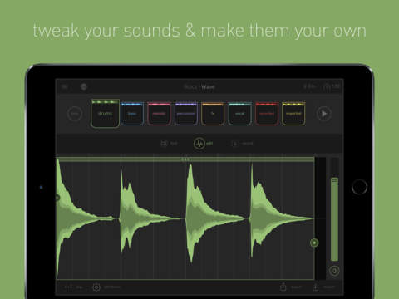Open the gear settings icon below waveform

(96, 287)
